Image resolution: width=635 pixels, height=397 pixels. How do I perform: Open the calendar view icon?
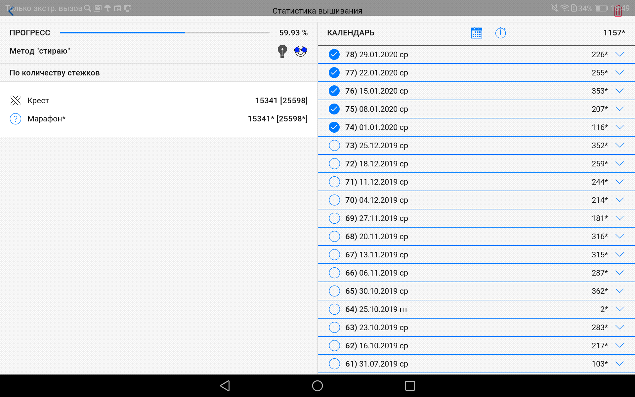coord(476,33)
